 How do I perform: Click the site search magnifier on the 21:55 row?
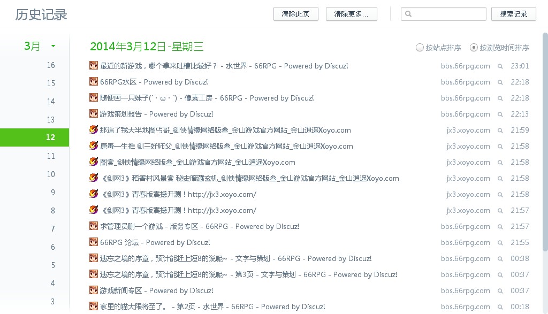coord(500,243)
